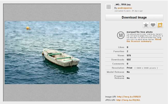The image size is (168, 104).
Task: Click the morgueFile circled M logo
Action: pos(120,35)
